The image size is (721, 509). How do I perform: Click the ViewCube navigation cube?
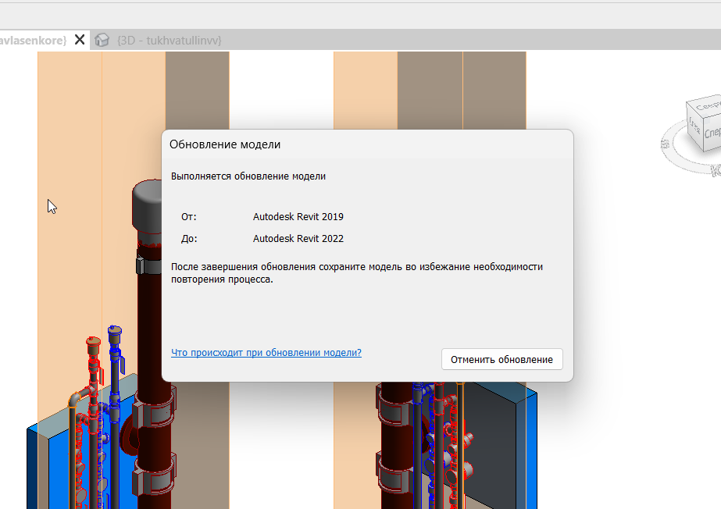coord(705,122)
